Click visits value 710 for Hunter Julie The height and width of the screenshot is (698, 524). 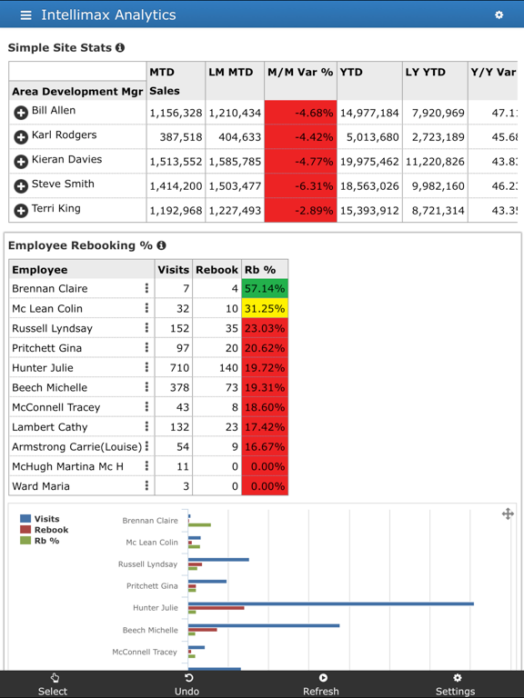pos(179,368)
